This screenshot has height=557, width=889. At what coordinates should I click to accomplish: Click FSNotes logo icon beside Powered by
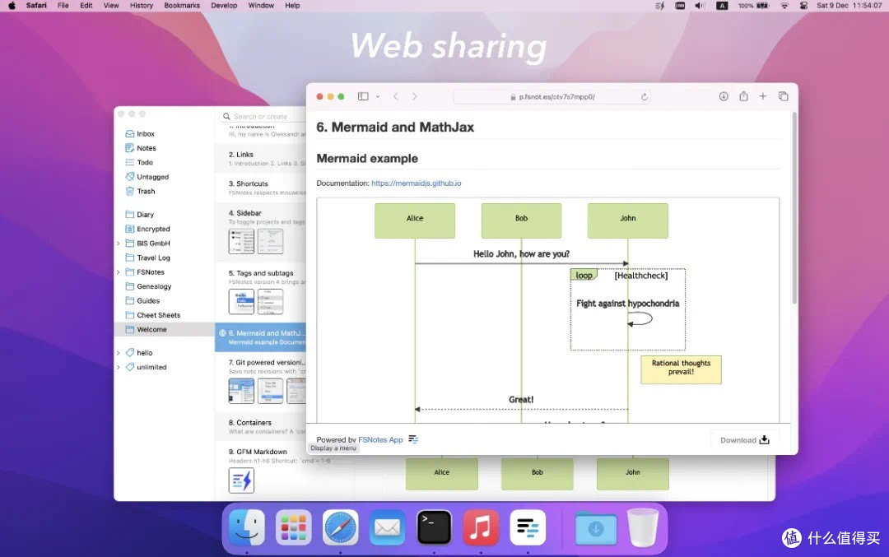pyautogui.click(x=413, y=439)
